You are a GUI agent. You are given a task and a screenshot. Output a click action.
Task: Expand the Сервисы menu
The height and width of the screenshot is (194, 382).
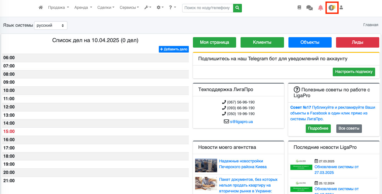[129, 8]
